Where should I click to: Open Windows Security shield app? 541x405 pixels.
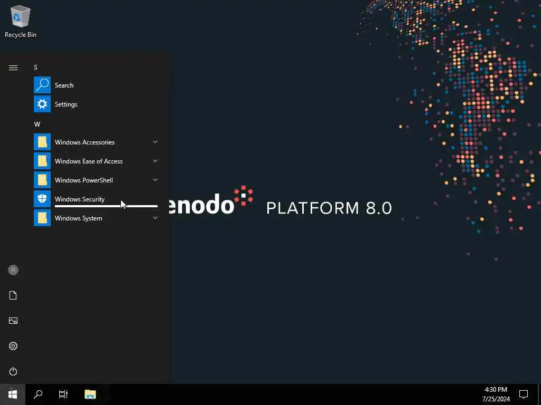click(x=96, y=199)
